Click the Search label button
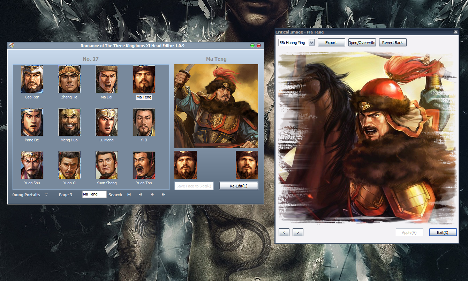The height and width of the screenshot is (281, 468). (x=115, y=195)
